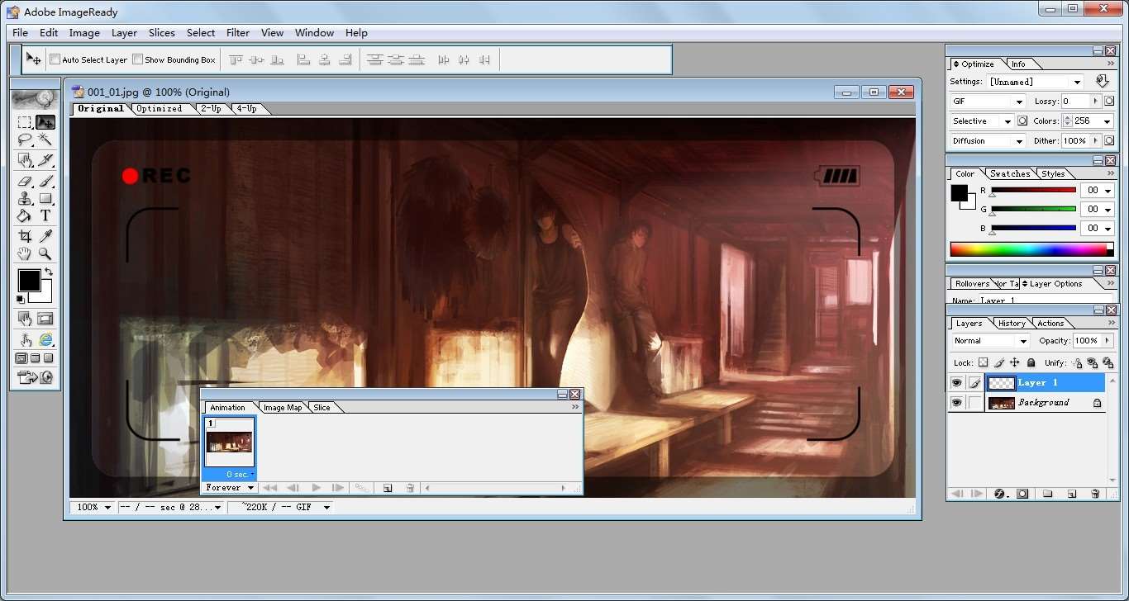The image size is (1129, 601).
Task: Toggle lock position icon
Action: coord(1015,362)
